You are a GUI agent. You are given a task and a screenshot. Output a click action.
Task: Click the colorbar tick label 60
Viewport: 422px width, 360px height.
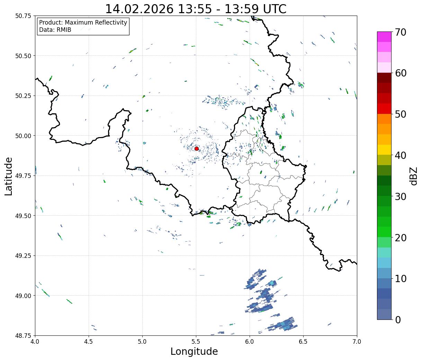pos(400,73)
